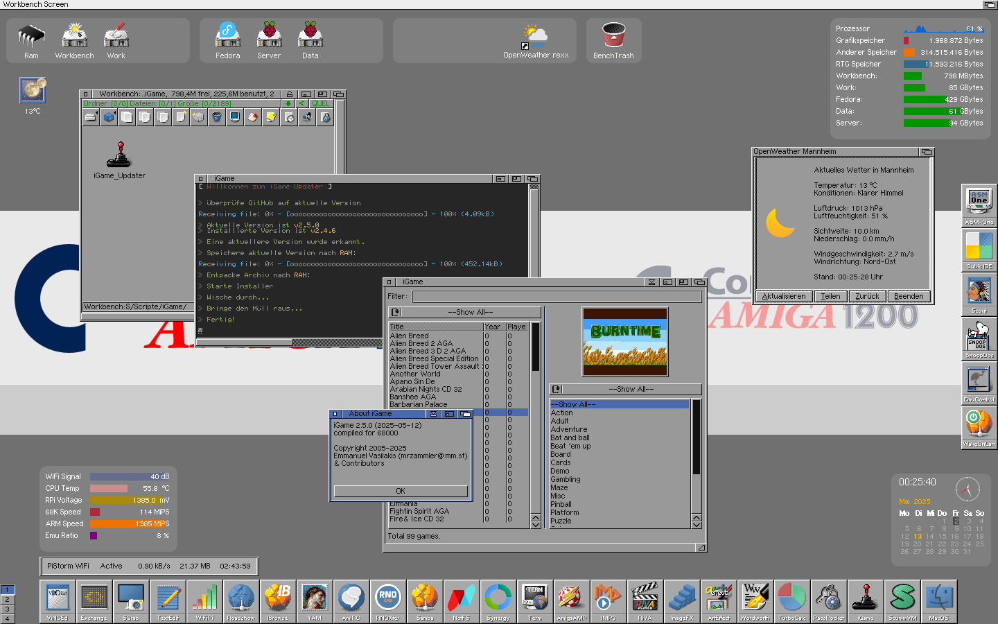
Task: Switch to virtual screen 4
Action: tap(7, 618)
